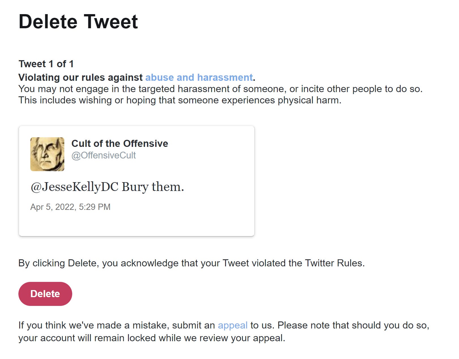Click the your account will remain locked line
This screenshot has width=459, height=359.
tap(152, 338)
